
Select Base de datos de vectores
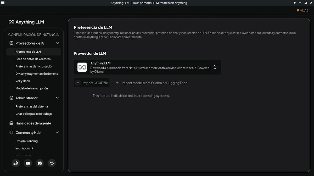33,59
